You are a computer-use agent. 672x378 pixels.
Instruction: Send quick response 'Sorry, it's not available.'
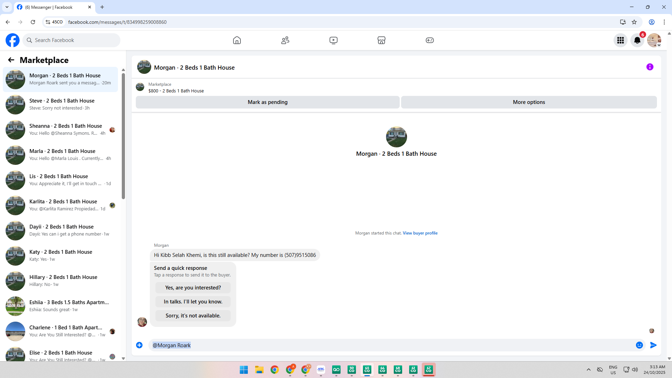tap(193, 316)
